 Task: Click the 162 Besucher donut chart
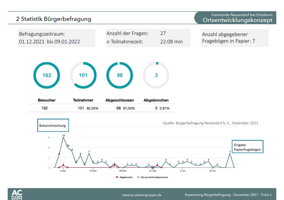47,75
